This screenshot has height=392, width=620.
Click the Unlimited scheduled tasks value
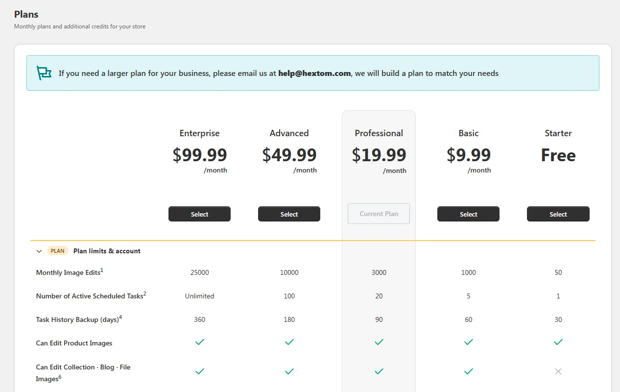[x=199, y=296]
